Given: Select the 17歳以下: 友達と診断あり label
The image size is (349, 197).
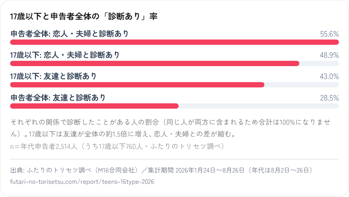Looking at the screenshot, I should tap(53, 76).
